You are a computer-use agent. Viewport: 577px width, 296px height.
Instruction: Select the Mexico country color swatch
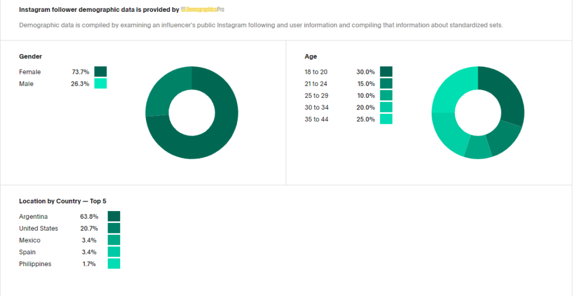tap(114, 240)
